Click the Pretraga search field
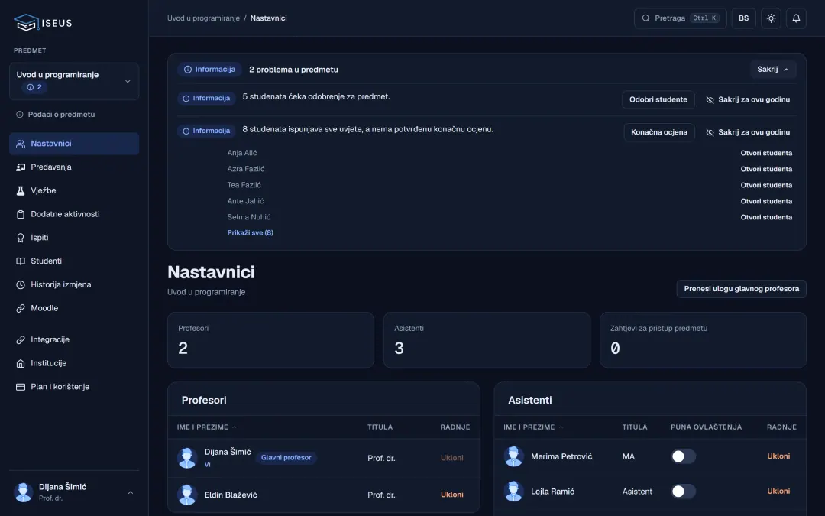 681,18
